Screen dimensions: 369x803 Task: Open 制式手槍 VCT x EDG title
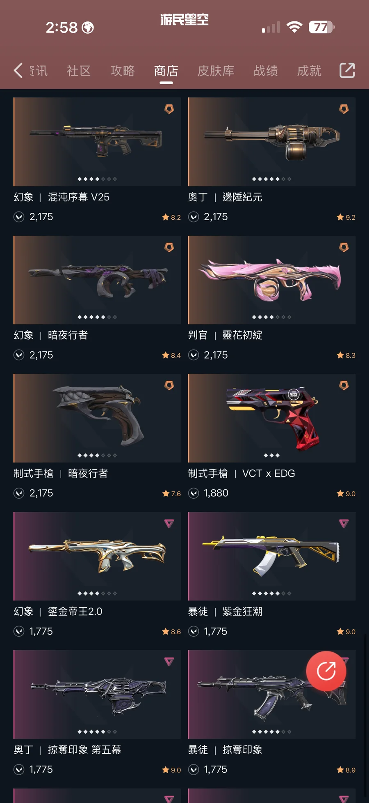[241, 474]
